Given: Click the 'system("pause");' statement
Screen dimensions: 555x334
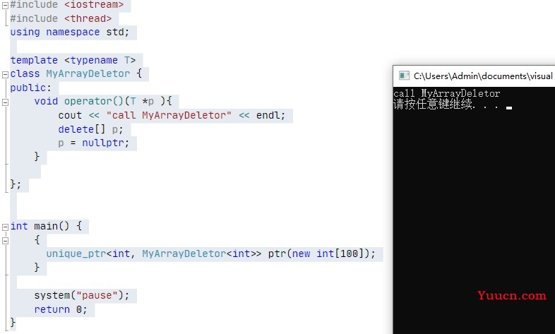Looking at the screenshot, I should coord(82,295).
